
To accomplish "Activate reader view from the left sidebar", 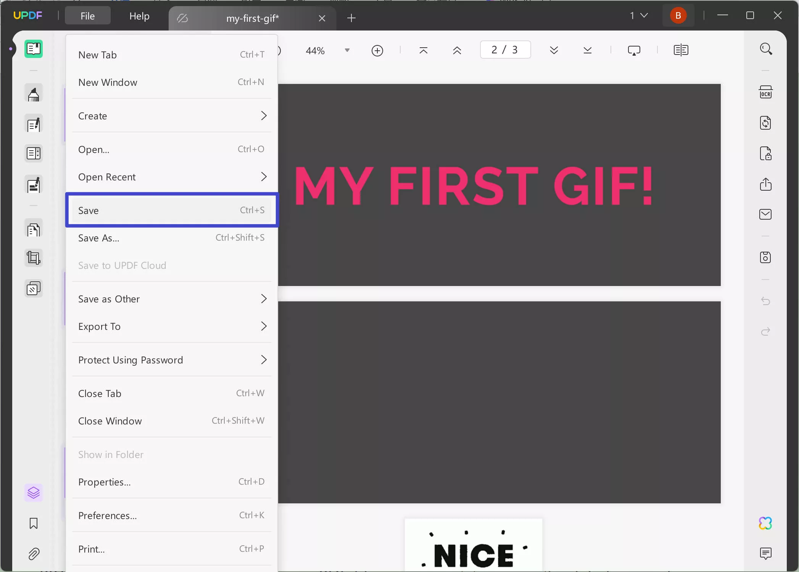I will [x=34, y=49].
